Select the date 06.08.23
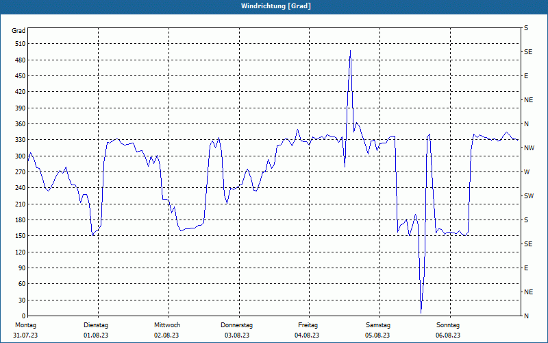The image size is (548, 343). click(448, 335)
